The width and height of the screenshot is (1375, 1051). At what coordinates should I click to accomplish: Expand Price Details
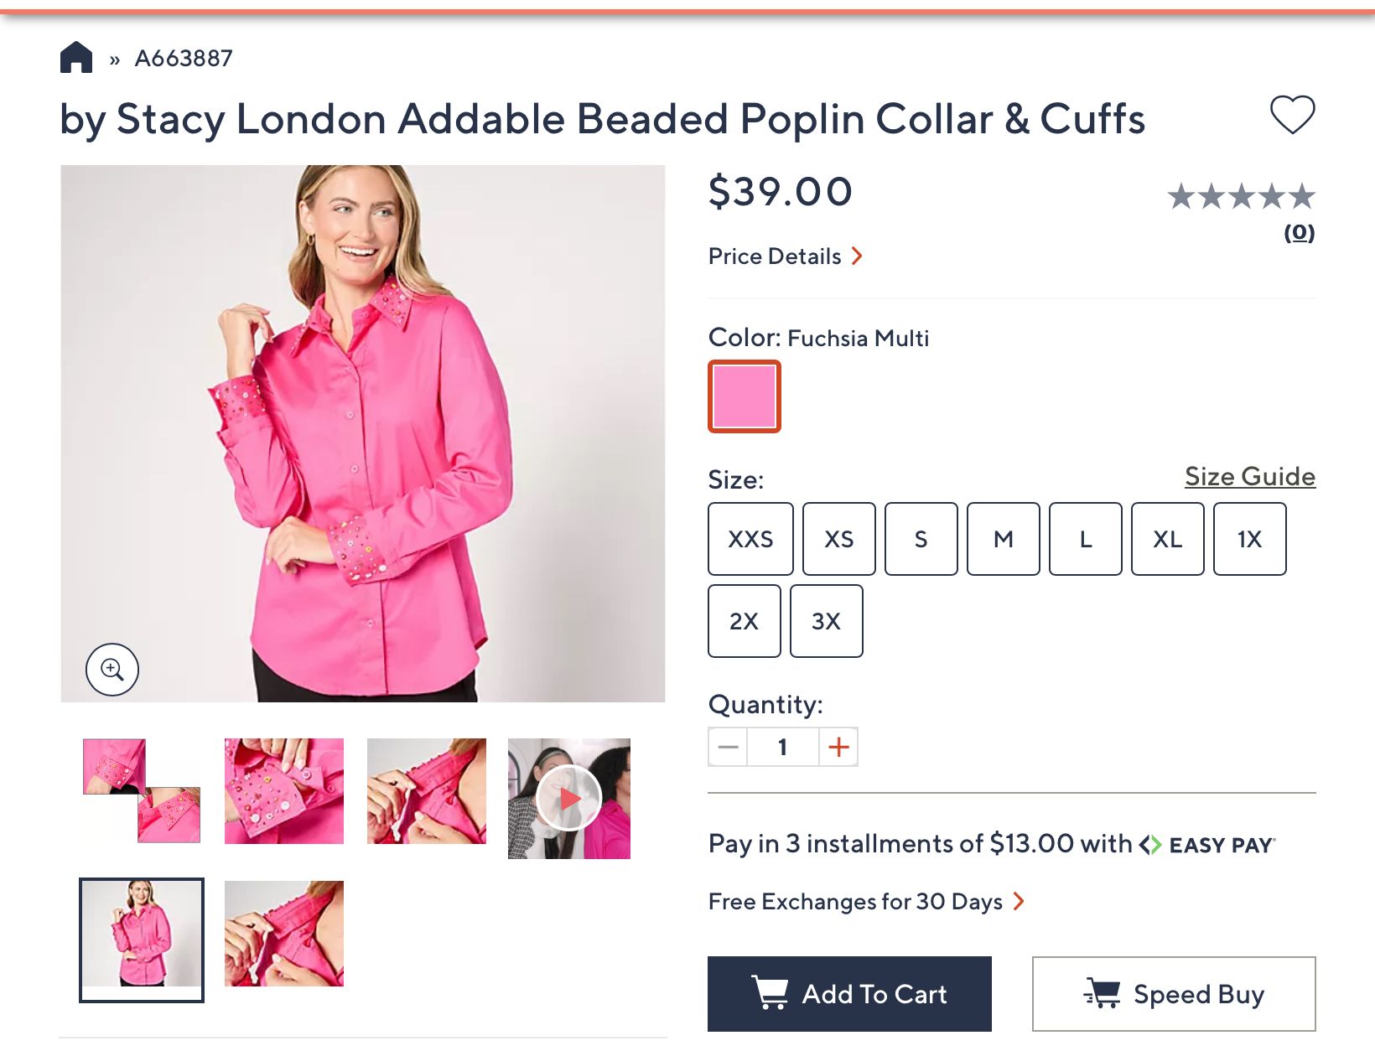pyautogui.click(x=785, y=256)
